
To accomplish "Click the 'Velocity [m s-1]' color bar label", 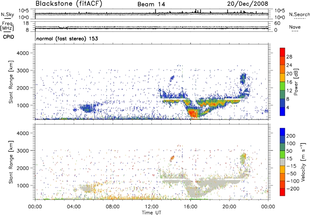I will click(x=303, y=162).
